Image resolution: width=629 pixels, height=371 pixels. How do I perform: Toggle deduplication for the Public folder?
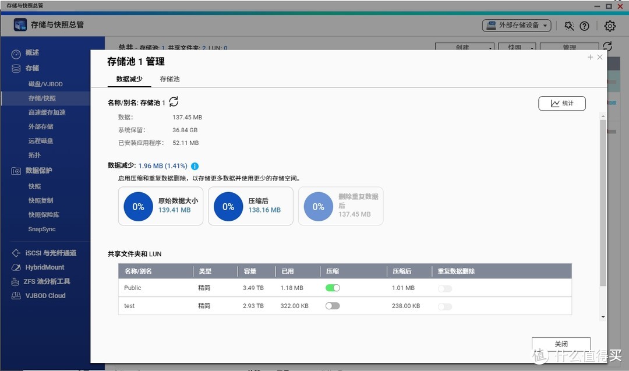[x=445, y=287]
